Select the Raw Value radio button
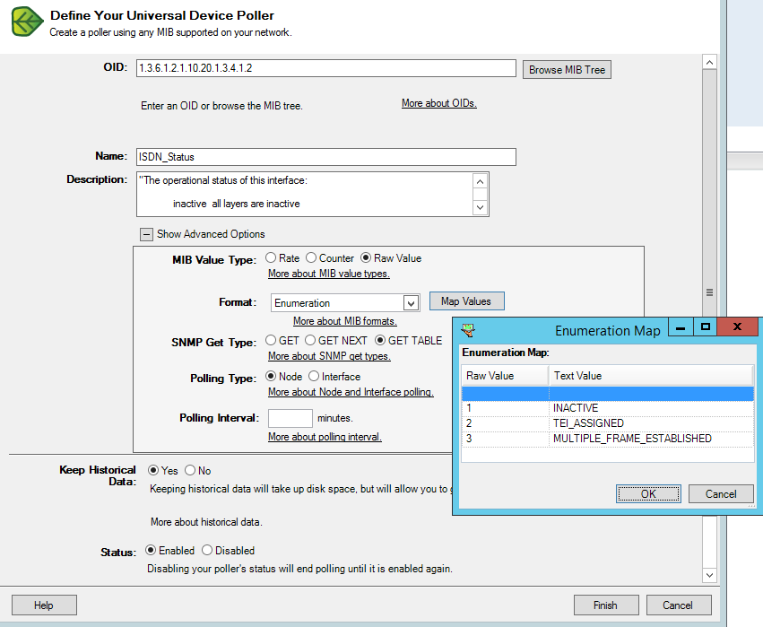Viewport: 763px width, 627px height. click(x=366, y=258)
